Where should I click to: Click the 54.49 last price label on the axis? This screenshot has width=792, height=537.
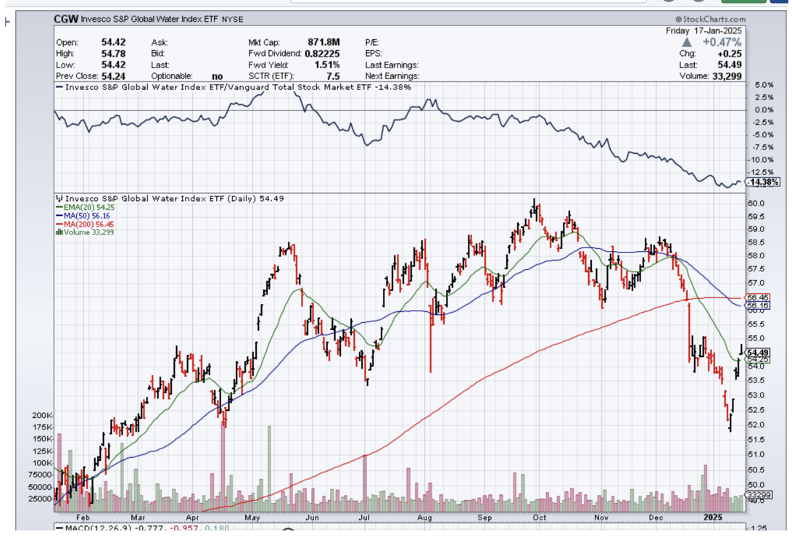757,352
